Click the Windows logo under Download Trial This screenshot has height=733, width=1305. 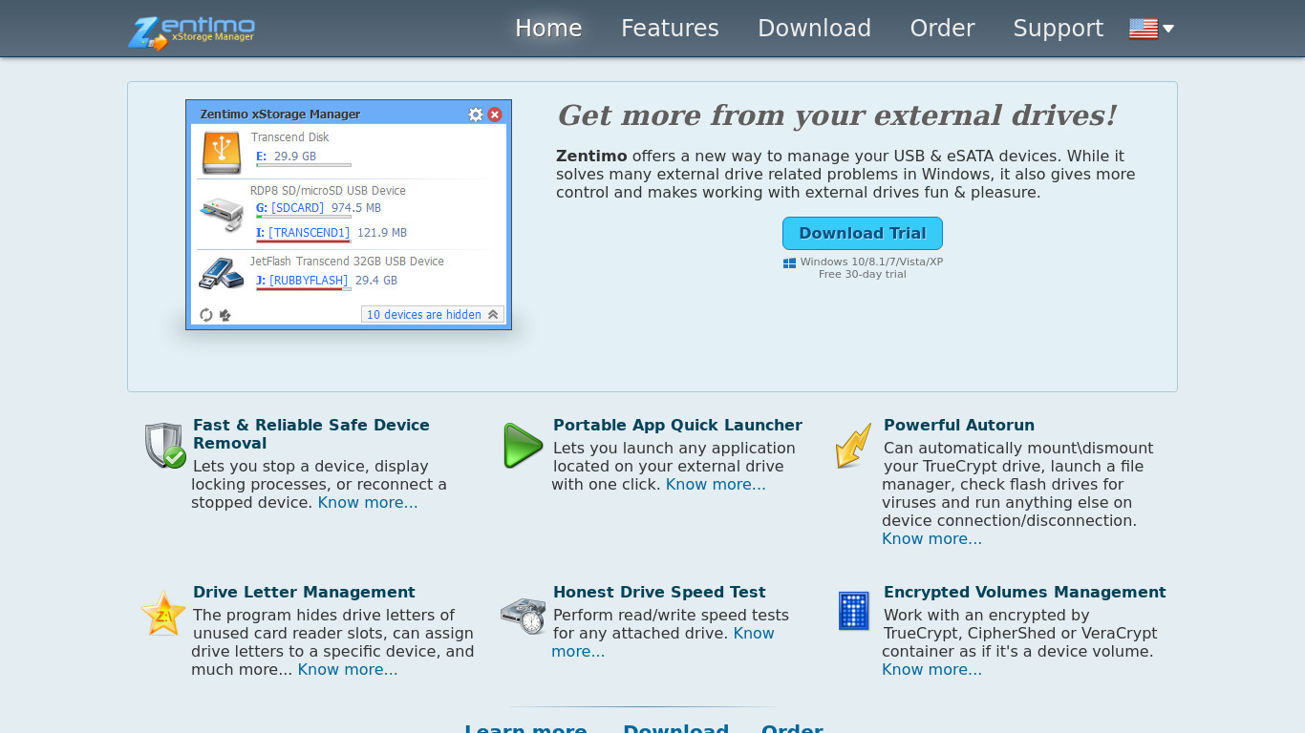coord(790,262)
